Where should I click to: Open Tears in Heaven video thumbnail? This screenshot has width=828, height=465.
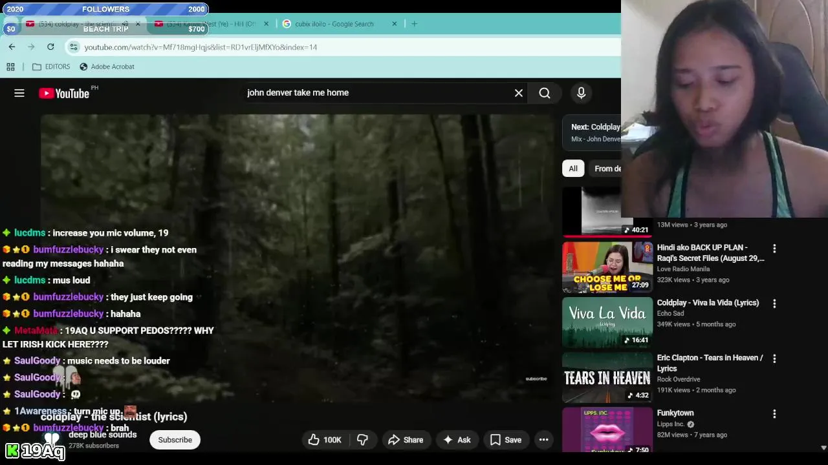point(607,377)
